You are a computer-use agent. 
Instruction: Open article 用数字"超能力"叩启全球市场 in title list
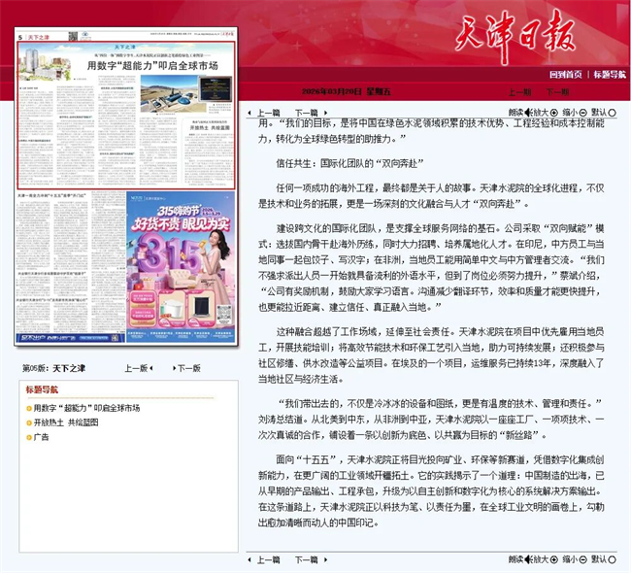click(86, 408)
